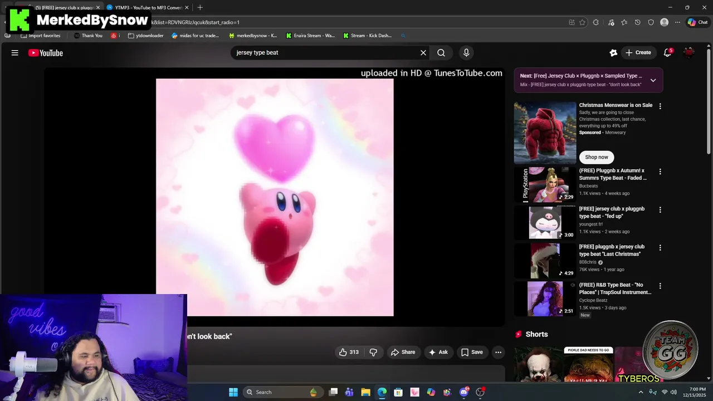Open Edge profile avatar
This screenshot has height=401, width=713.
[664, 22]
